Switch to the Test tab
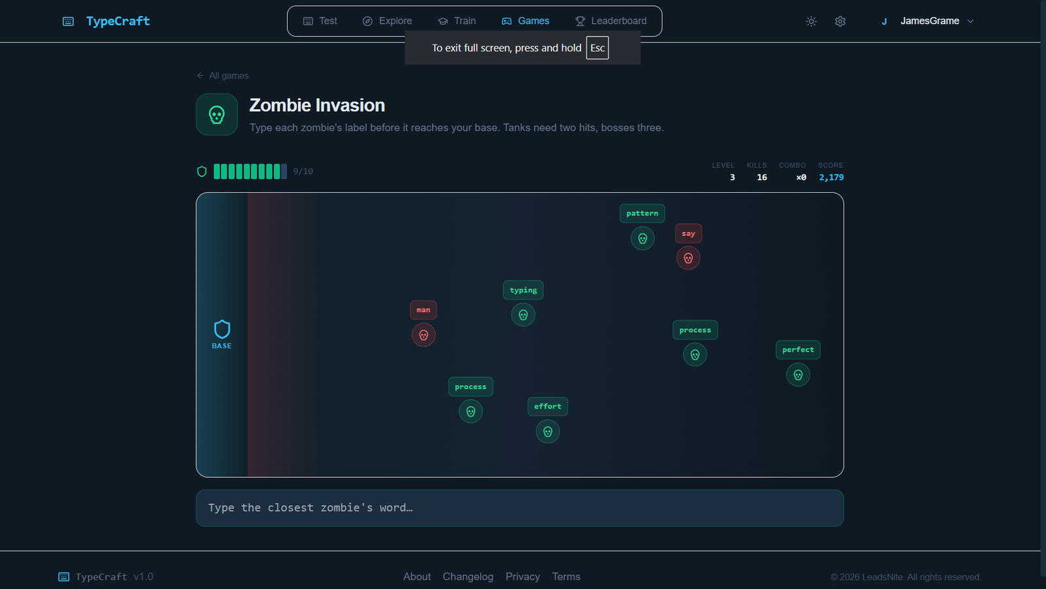Screen dimensions: 1046x589 pyautogui.click(x=320, y=21)
